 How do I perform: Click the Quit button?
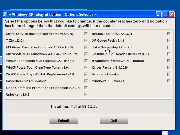point(114,121)
